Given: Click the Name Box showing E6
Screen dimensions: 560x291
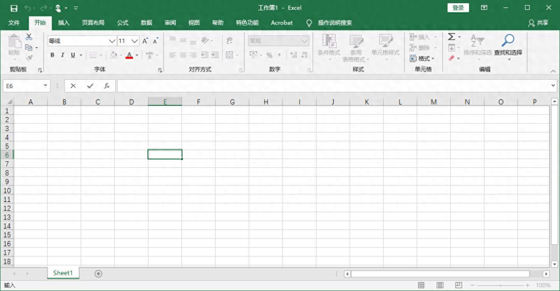Looking at the screenshot, I should (x=22, y=86).
